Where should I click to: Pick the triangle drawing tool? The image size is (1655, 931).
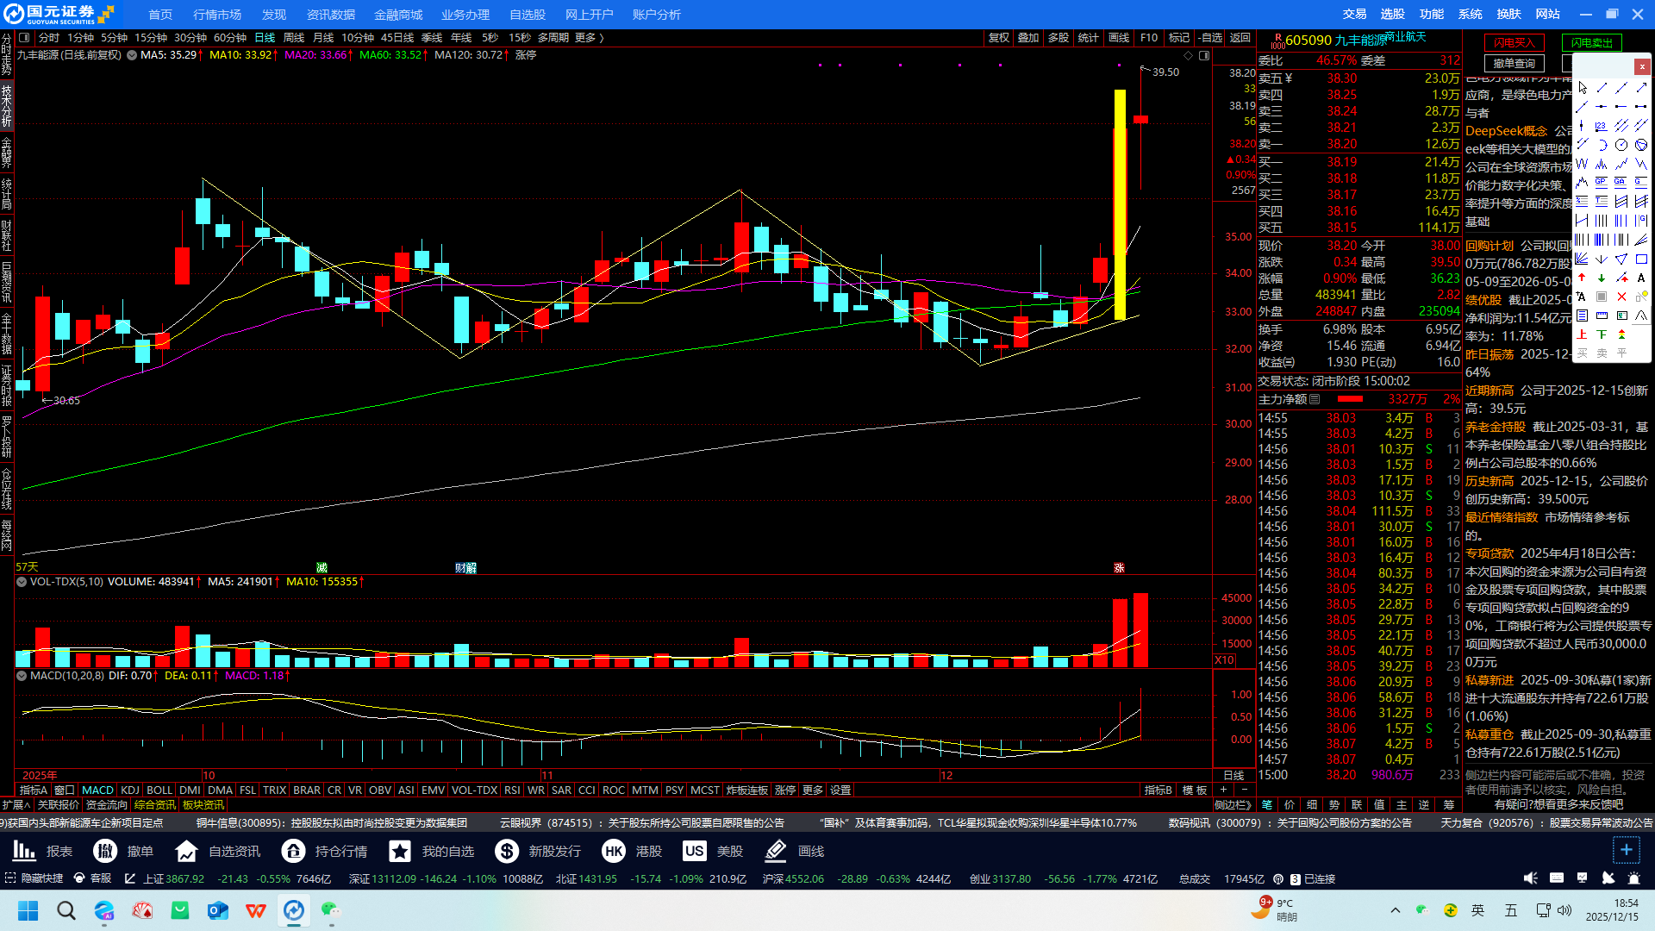point(1621,259)
